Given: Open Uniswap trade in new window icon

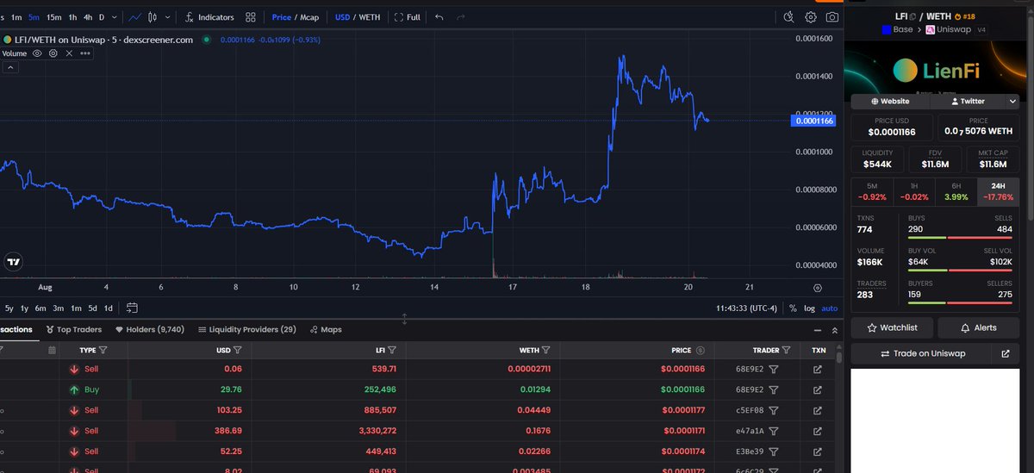Looking at the screenshot, I should pyautogui.click(x=1005, y=353).
